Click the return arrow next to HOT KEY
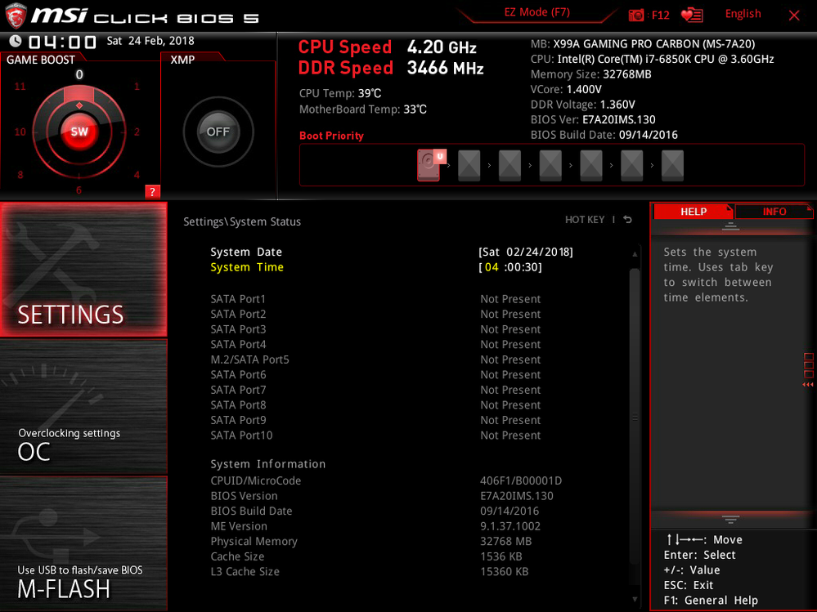817x612 pixels. pyautogui.click(x=626, y=219)
